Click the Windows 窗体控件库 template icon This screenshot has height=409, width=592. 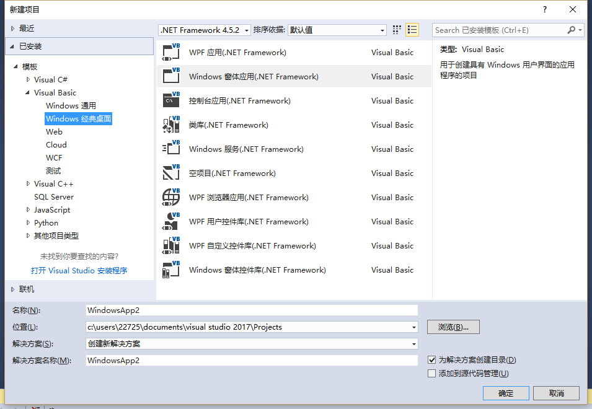click(x=171, y=270)
